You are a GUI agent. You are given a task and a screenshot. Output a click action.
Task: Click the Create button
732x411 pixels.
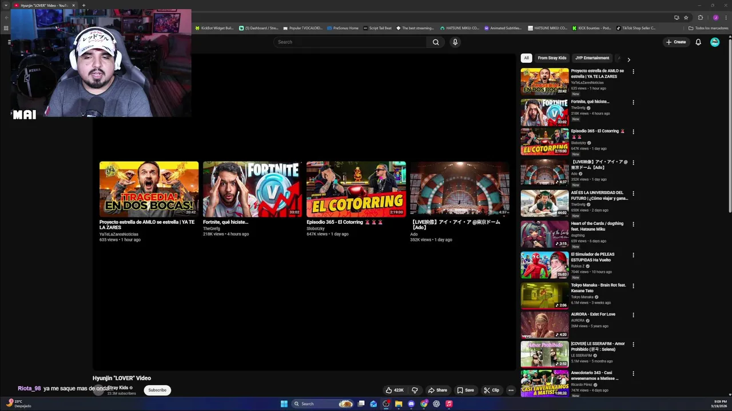pyautogui.click(x=676, y=42)
